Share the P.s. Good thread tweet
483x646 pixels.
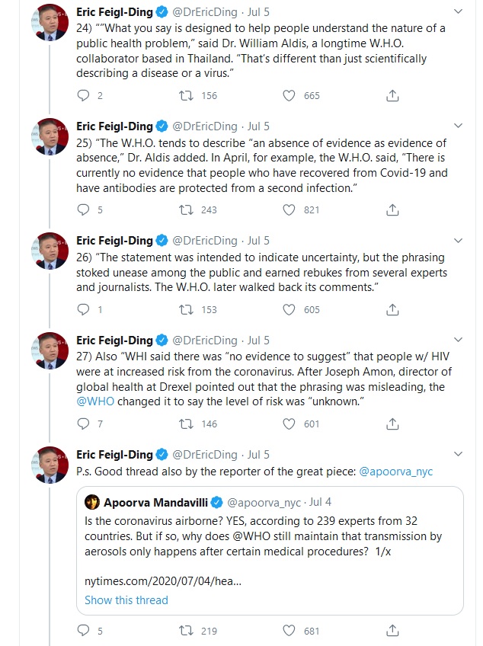click(x=393, y=631)
